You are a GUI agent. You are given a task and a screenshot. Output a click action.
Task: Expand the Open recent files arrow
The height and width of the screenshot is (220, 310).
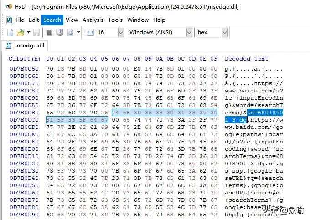coord(28,32)
